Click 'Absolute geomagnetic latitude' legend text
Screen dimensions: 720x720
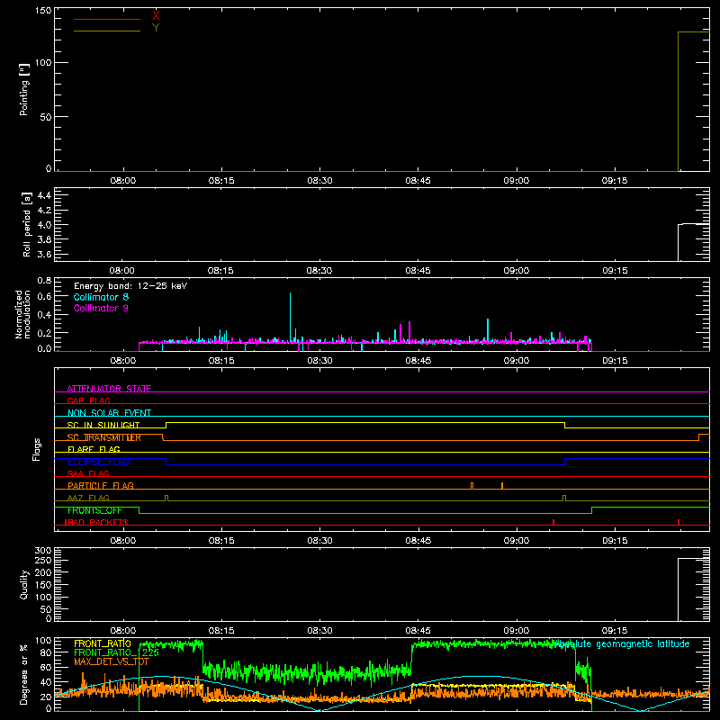pos(622,643)
